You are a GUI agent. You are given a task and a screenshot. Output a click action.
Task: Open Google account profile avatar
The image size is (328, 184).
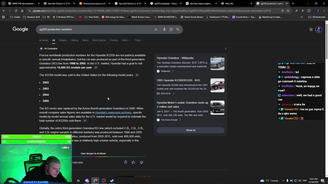pos(319,29)
